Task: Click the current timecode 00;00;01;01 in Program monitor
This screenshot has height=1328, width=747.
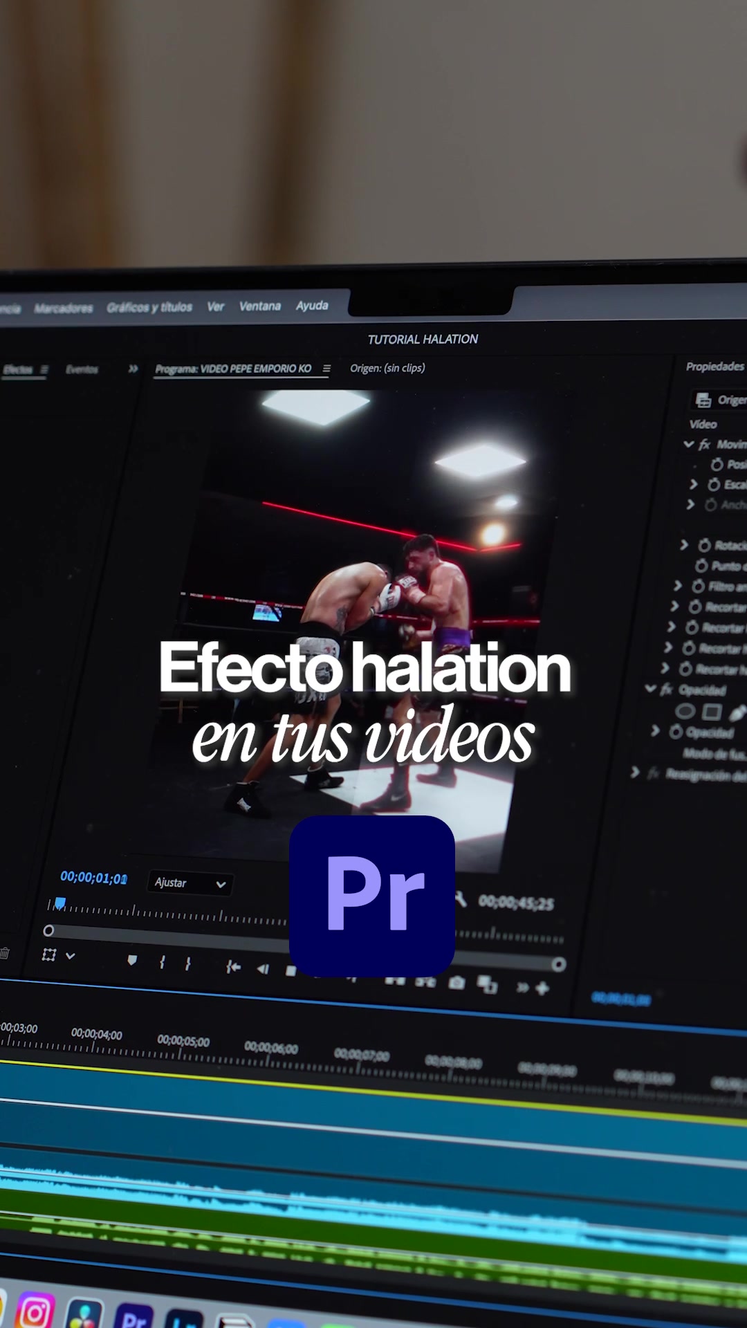Action: click(93, 878)
